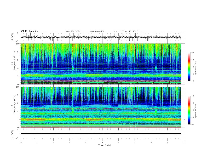Click the "-7" tick on ch.2 colorbar
This screenshot has height=160, width=207.
(x=193, y=124)
